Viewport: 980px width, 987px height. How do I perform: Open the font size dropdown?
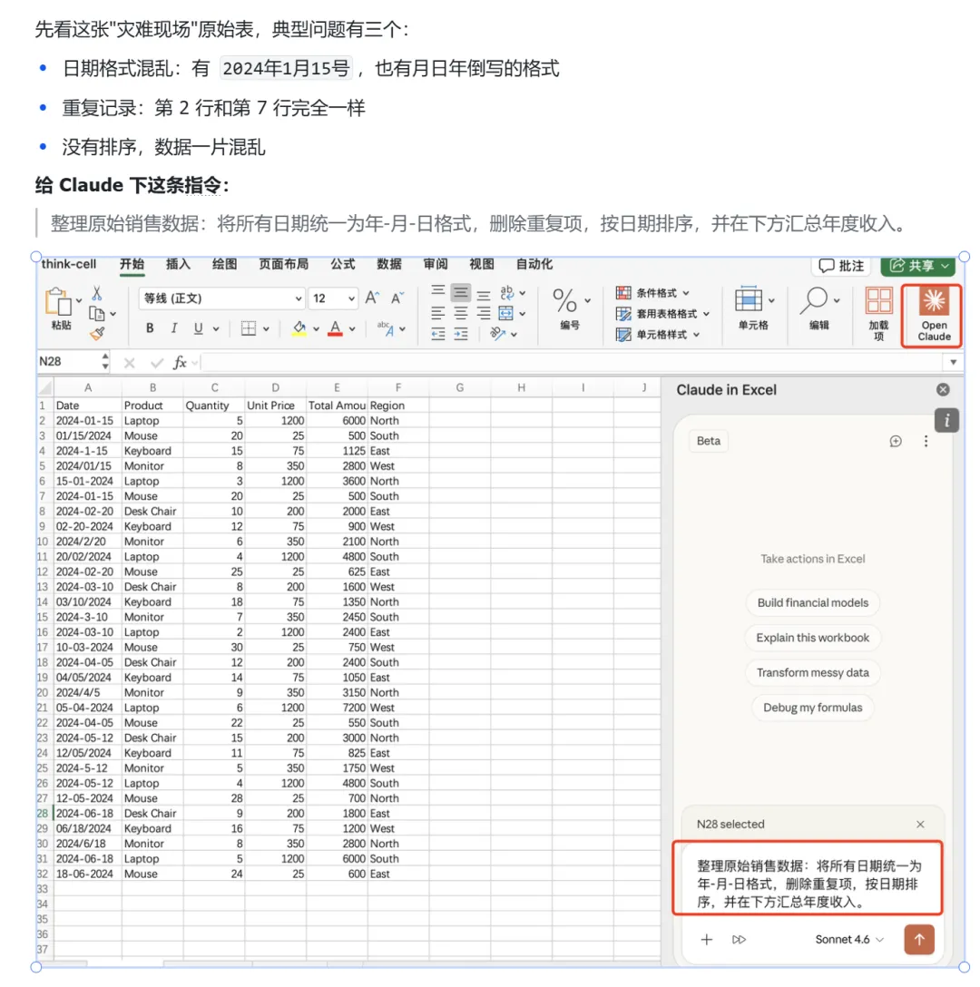point(351,298)
